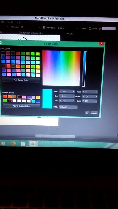Click the increase arrow of the Green field

(x=96, y=97)
